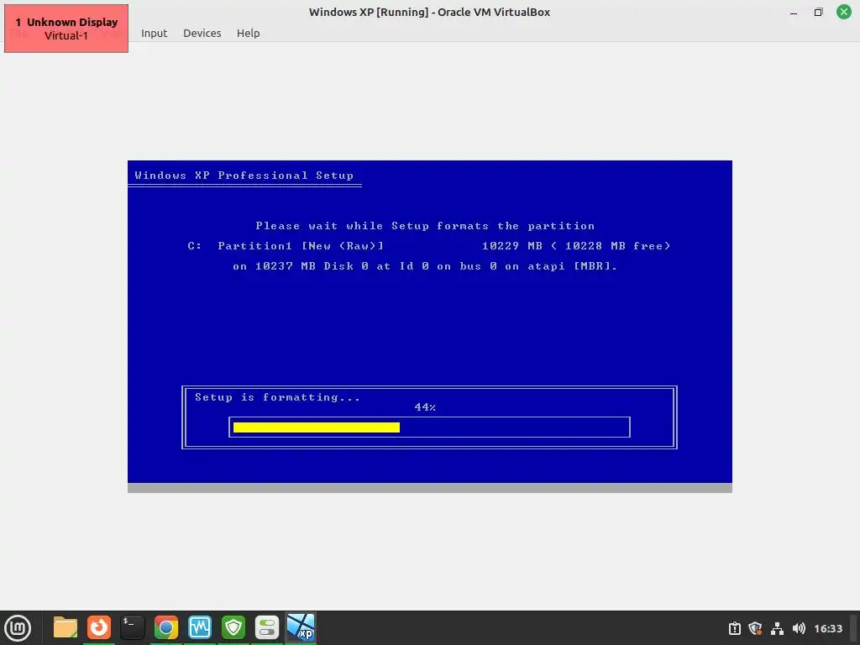Open the green shield app in taskbar
Screen dimensions: 860x645
[x=233, y=628]
